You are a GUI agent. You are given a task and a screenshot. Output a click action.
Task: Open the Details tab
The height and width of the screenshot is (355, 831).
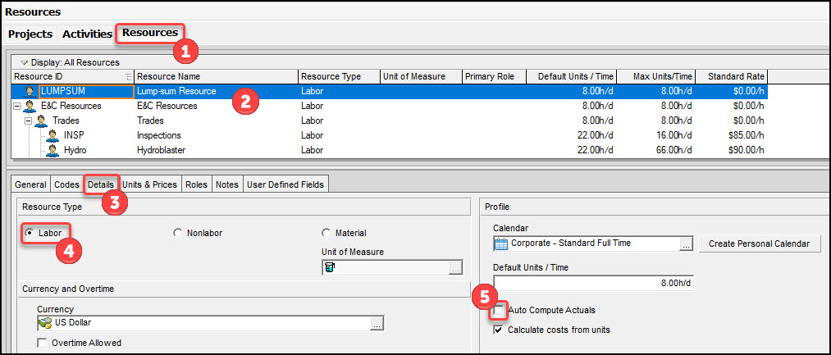[x=101, y=185]
